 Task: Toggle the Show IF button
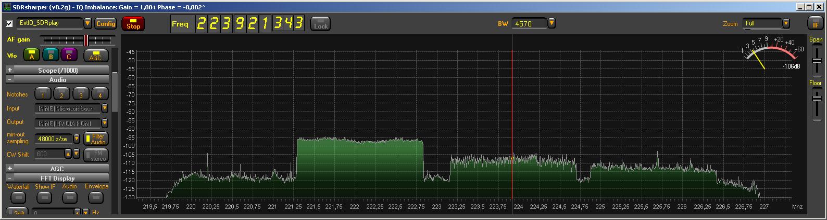pyautogui.click(x=45, y=197)
